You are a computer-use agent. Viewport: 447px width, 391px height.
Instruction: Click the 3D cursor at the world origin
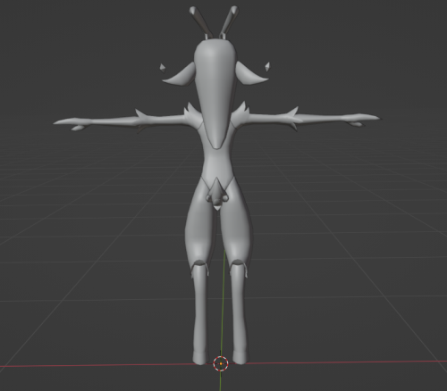(221, 363)
